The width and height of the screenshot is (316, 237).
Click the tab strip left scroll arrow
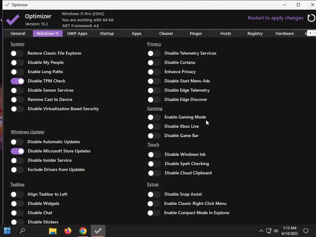pyautogui.click(x=310, y=33)
